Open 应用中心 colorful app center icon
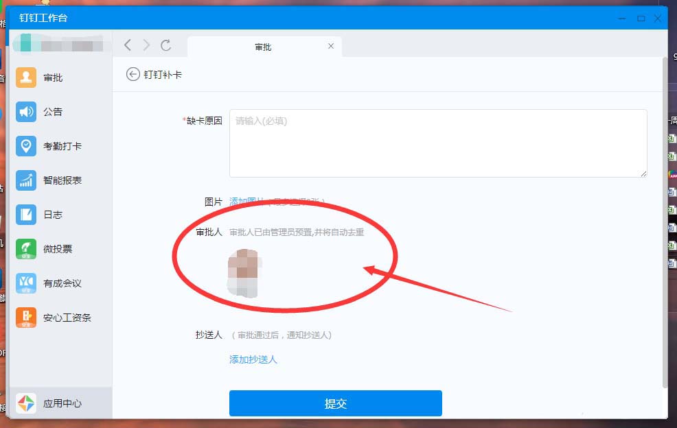This screenshot has width=677, height=428. [26, 403]
